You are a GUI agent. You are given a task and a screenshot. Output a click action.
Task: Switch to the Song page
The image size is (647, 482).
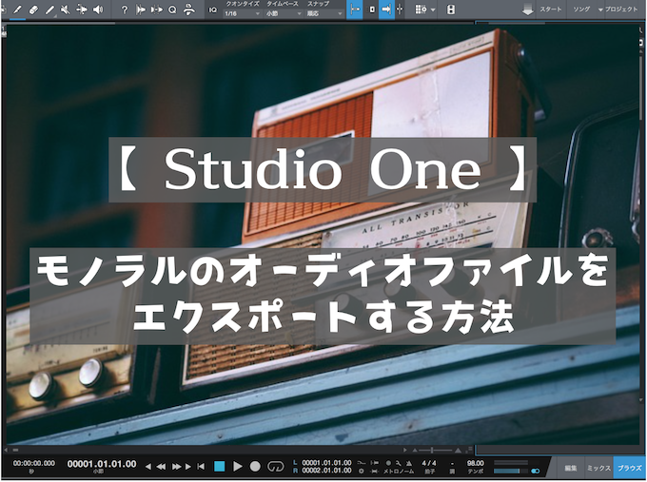[581, 10]
